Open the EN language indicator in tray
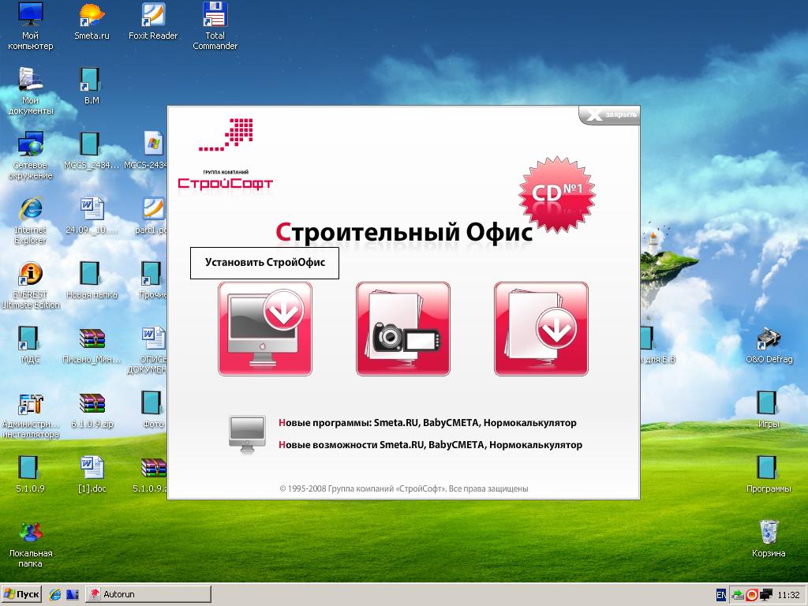The image size is (808, 606). [x=721, y=595]
